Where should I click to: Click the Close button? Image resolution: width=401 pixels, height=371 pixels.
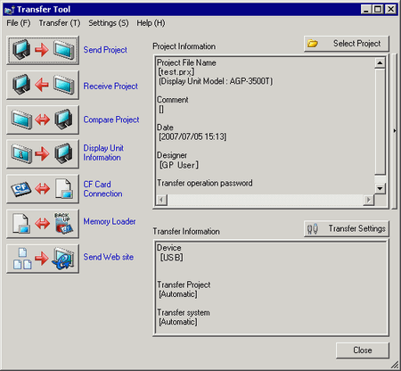tap(363, 350)
